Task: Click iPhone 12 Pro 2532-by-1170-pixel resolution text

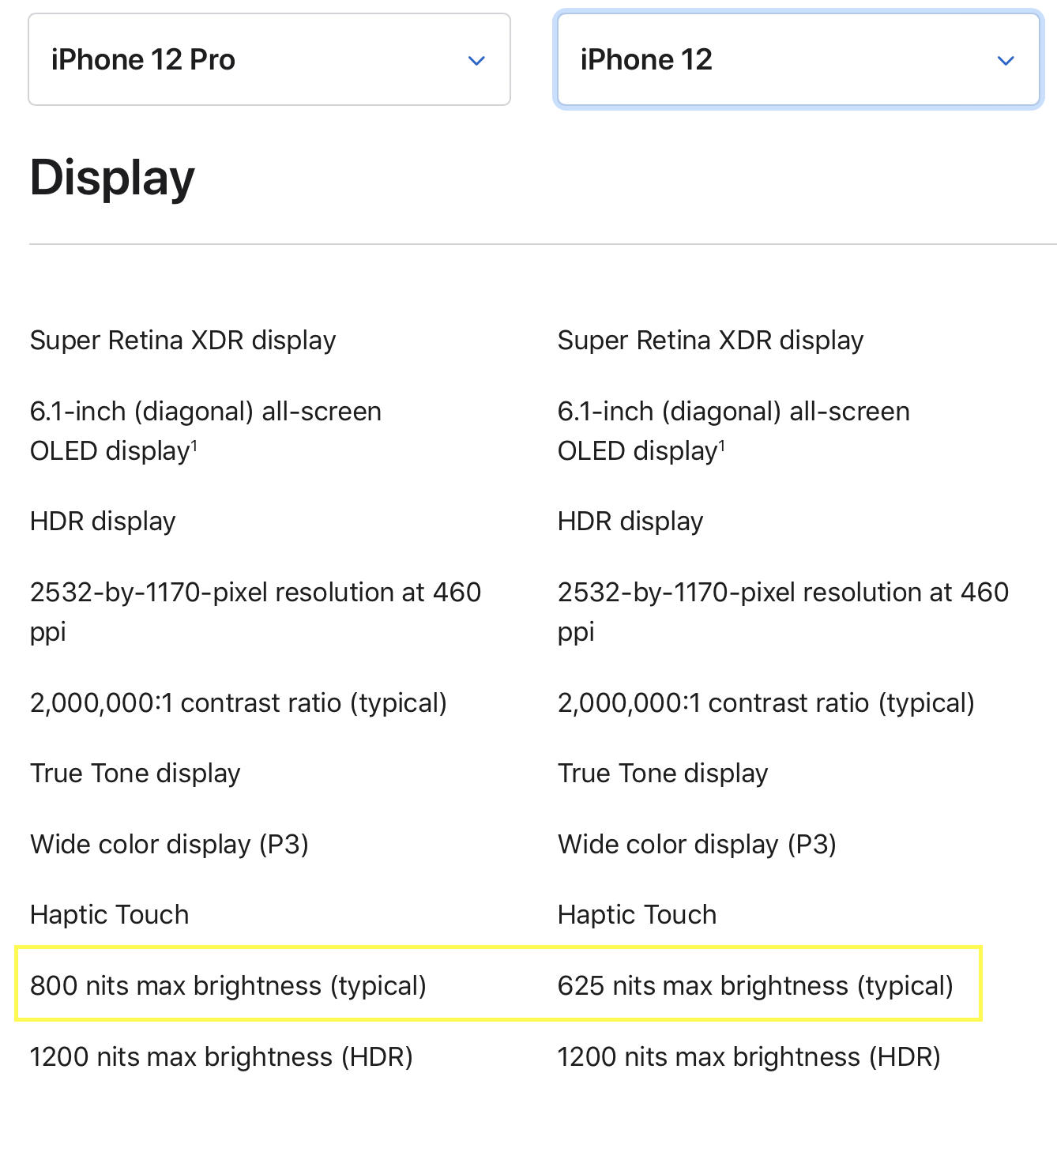Action: coord(255,612)
